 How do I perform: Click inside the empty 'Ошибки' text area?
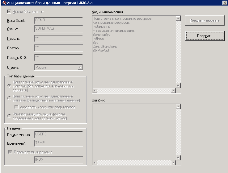[134, 132]
